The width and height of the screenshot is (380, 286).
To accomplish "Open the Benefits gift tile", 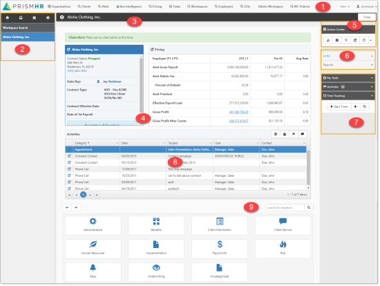I will pos(156,225).
